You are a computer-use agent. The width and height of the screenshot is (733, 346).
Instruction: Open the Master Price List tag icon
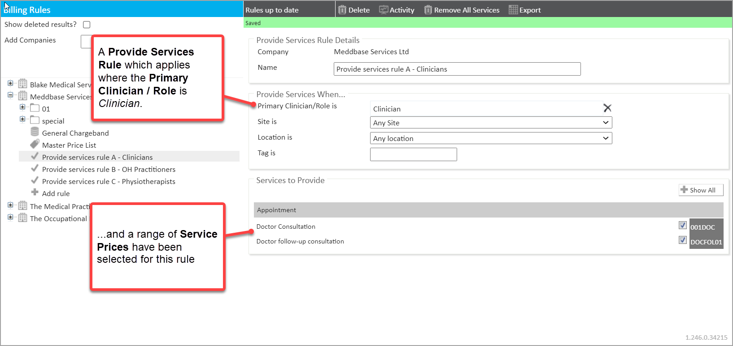[35, 144]
